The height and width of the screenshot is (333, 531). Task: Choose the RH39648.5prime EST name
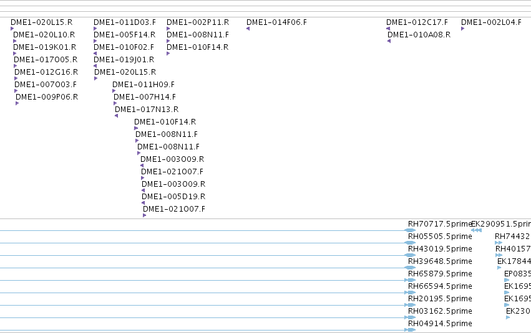[440, 261]
